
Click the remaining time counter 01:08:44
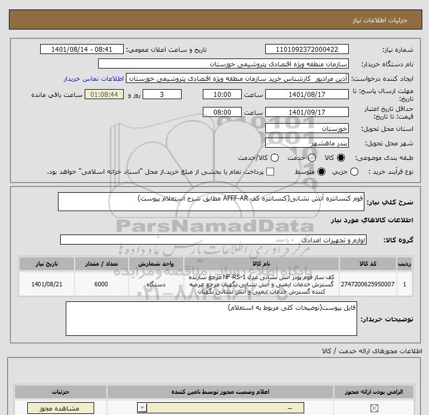point(104,94)
